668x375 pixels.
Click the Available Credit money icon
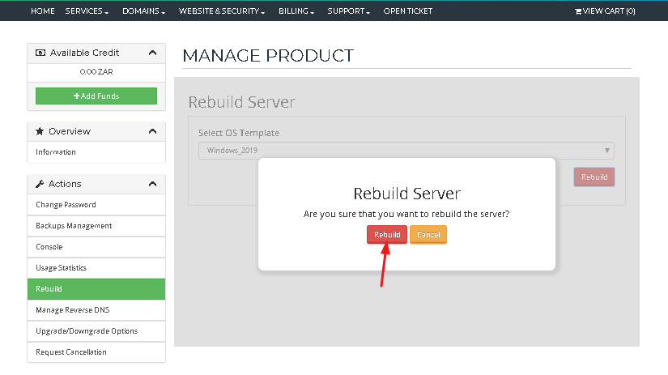[40, 53]
